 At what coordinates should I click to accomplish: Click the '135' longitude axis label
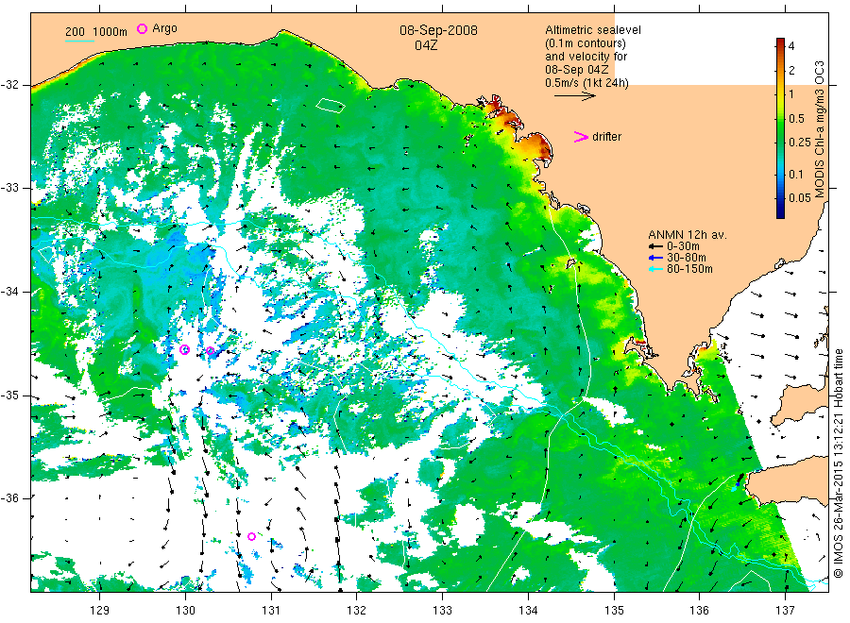[x=614, y=611]
